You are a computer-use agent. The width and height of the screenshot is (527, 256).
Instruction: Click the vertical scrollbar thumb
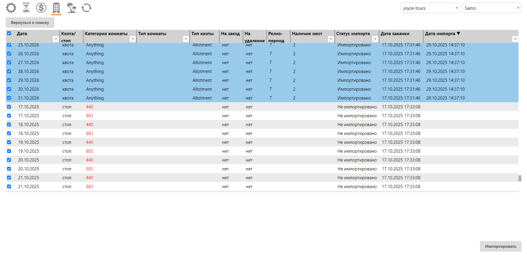coord(520,178)
